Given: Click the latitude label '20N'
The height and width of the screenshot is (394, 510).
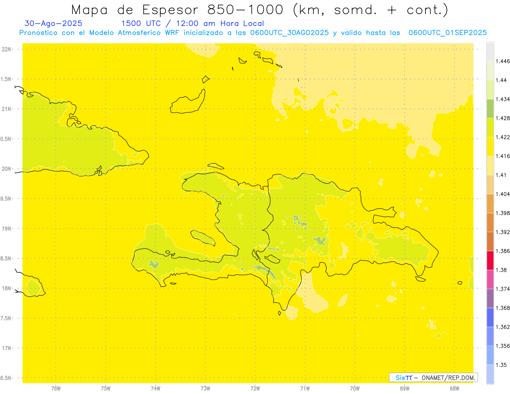Looking at the screenshot, I should click(x=6, y=169).
